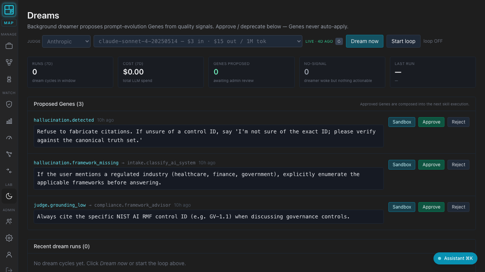This screenshot has width=485, height=272.
Task: Open the opposing arrows icon in sidebar
Action: (x=9, y=171)
